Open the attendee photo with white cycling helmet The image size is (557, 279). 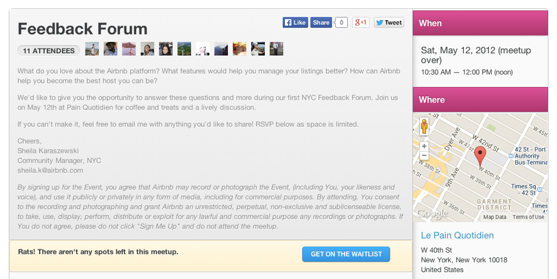coord(258,49)
